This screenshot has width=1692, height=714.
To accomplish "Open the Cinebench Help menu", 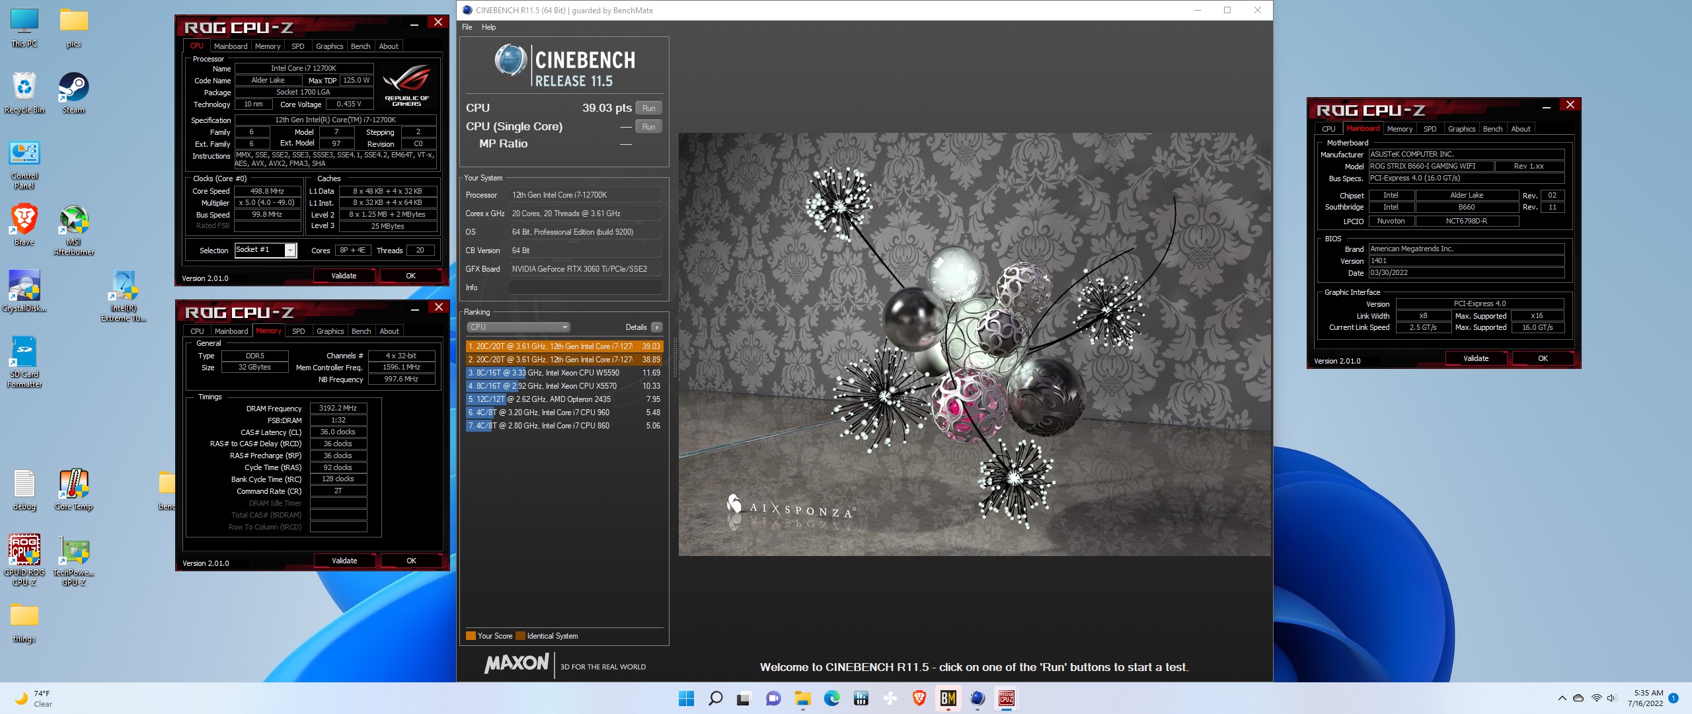I will click(x=488, y=27).
